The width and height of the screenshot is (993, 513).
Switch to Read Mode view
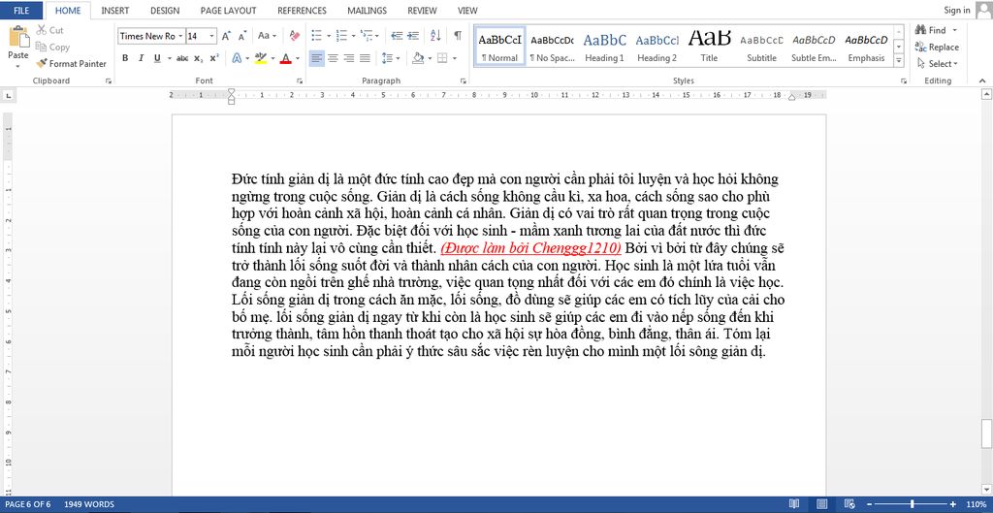pos(794,505)
